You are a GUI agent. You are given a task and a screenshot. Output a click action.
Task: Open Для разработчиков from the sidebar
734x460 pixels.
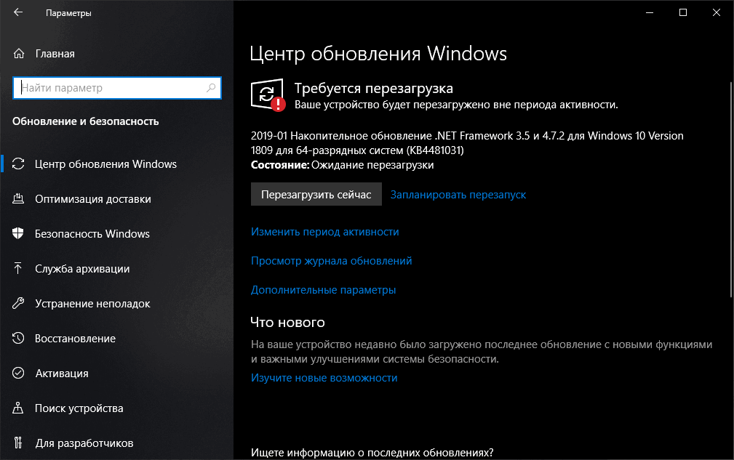(x=86, y=443)
